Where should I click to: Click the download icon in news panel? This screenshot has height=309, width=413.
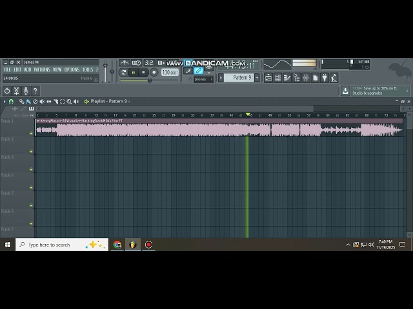click(x=345, y=91)
